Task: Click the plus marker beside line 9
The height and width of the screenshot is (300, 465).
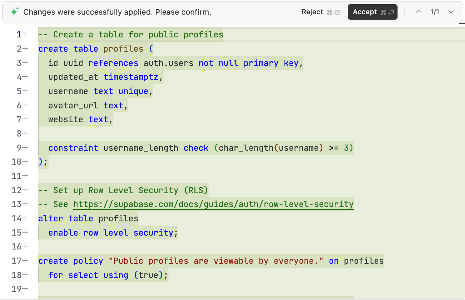Action: 25,148
